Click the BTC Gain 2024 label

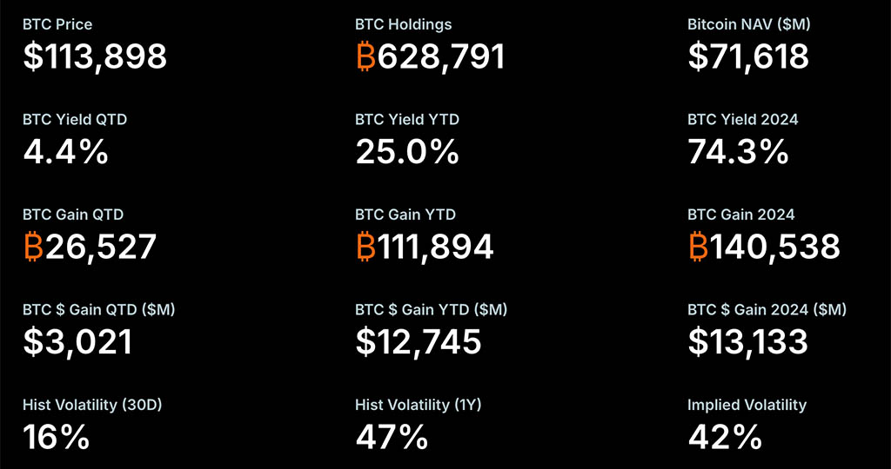741,215
